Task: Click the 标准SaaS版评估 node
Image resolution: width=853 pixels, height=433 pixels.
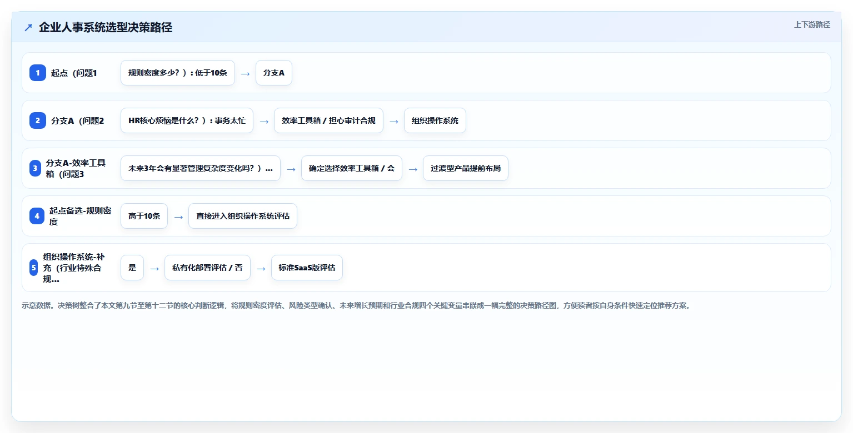Action: pyautogui.click(x=307, y=268)
